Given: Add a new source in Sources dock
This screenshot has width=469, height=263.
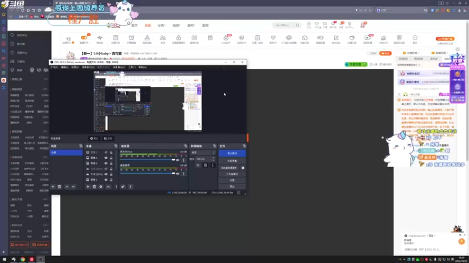Looking at the screenshot, I should click(87, 186).
